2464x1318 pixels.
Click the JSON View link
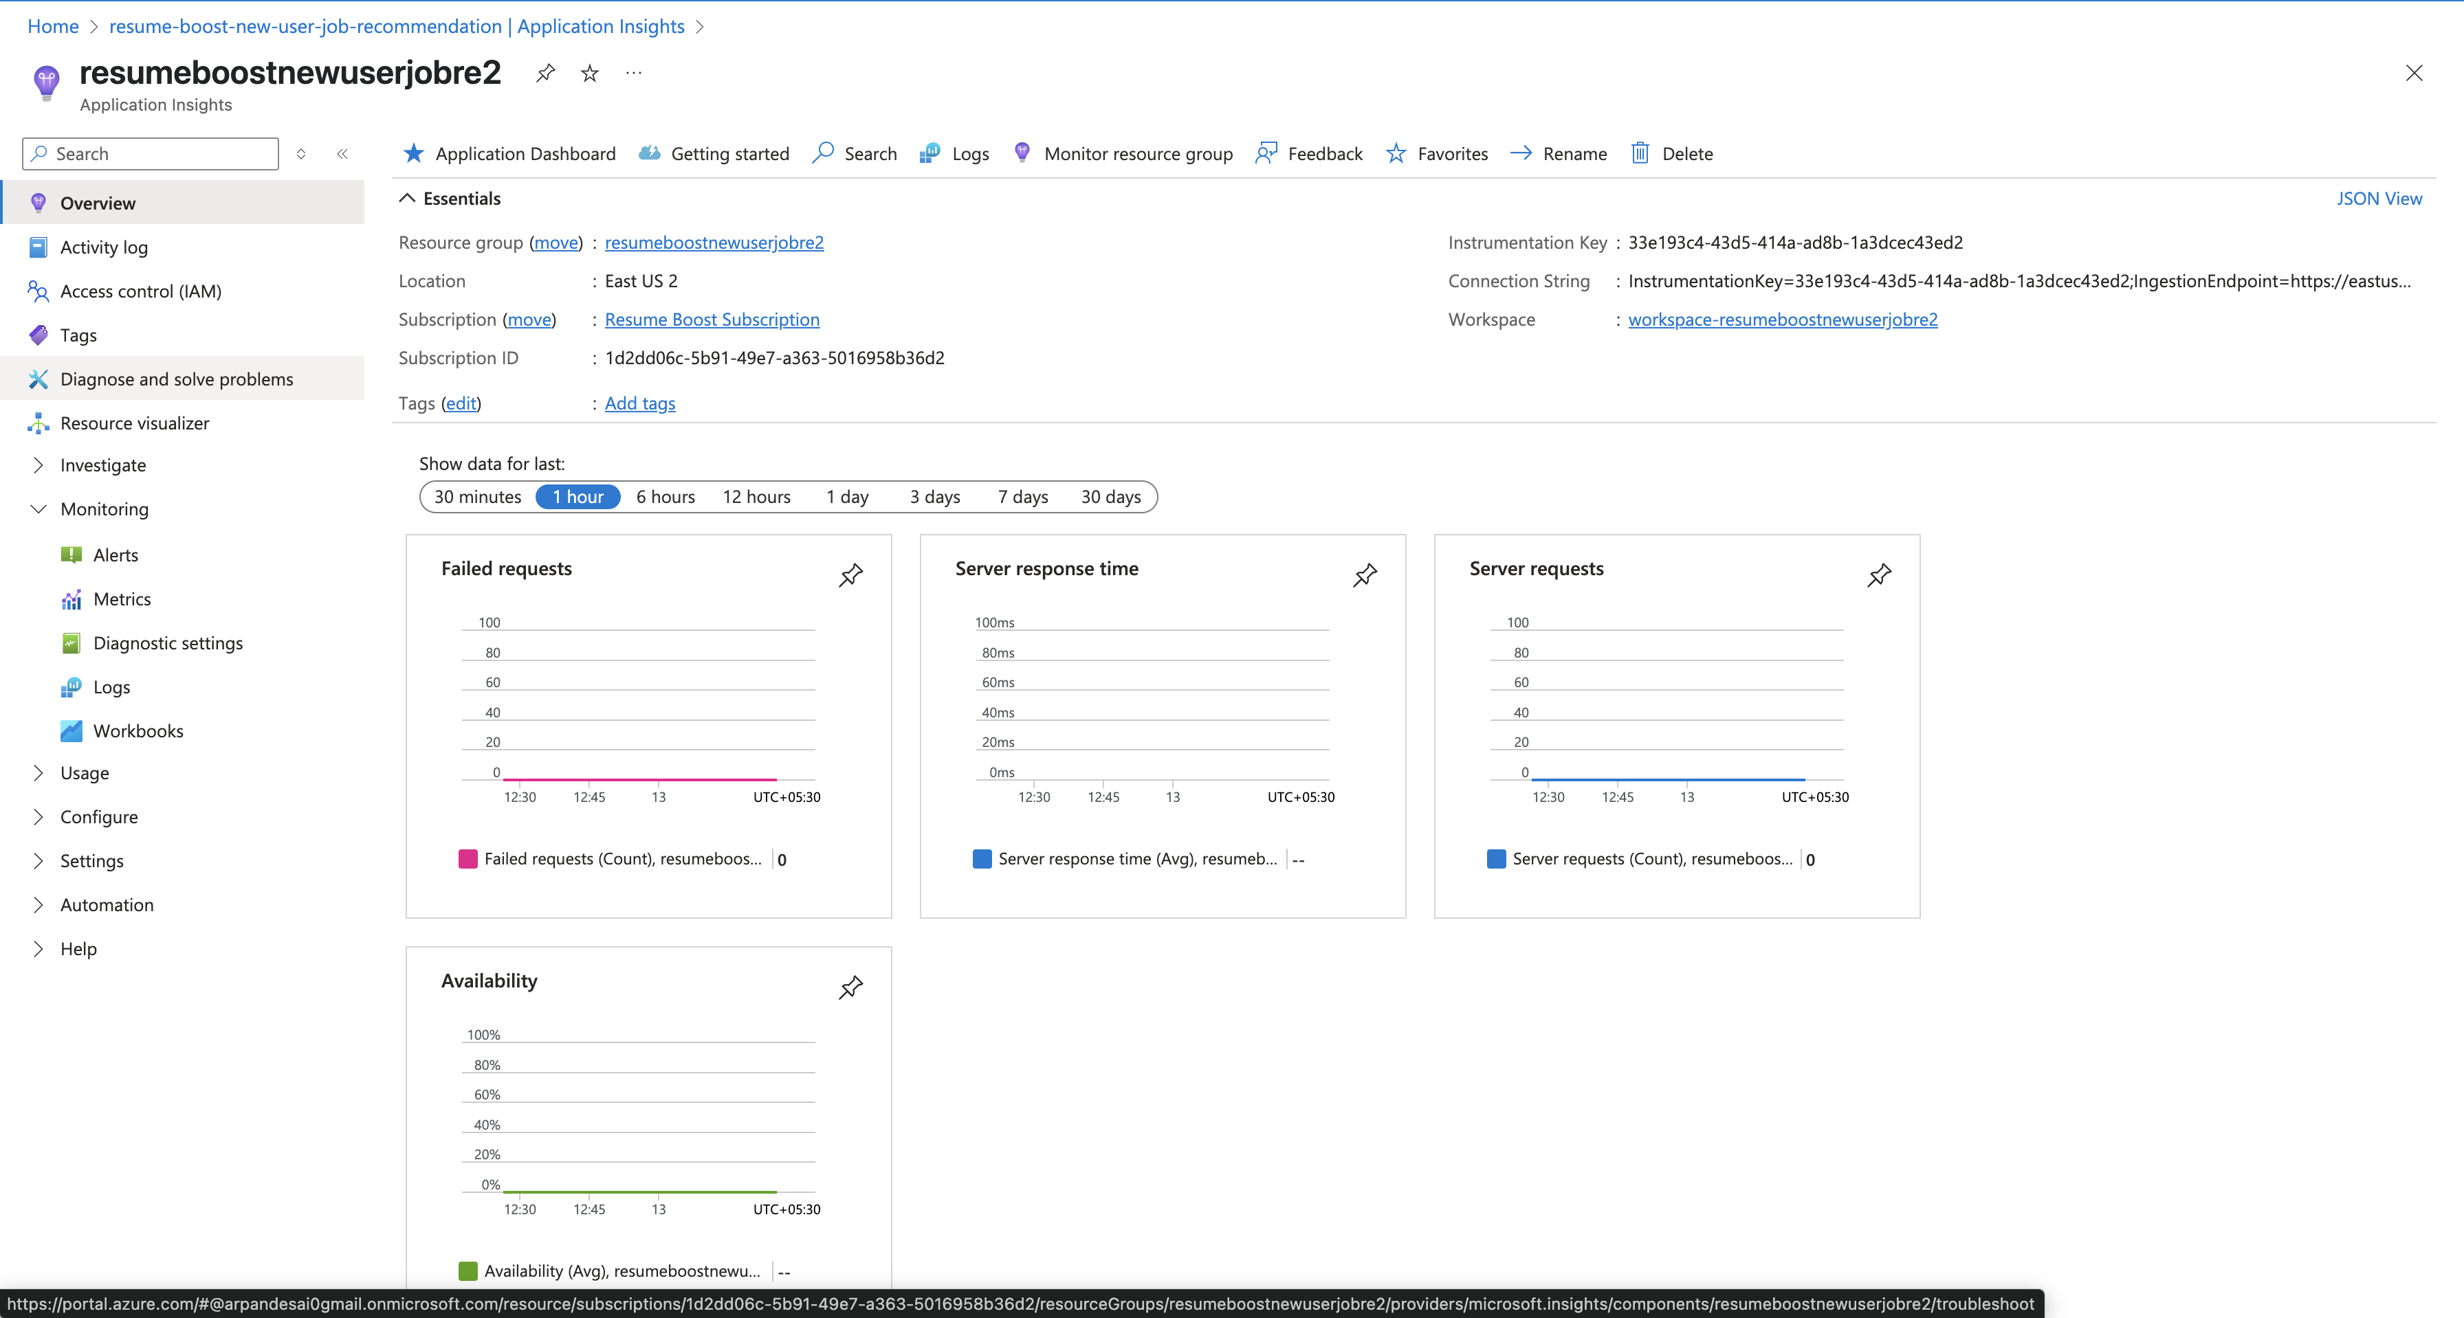click(x=2378, y=199)
